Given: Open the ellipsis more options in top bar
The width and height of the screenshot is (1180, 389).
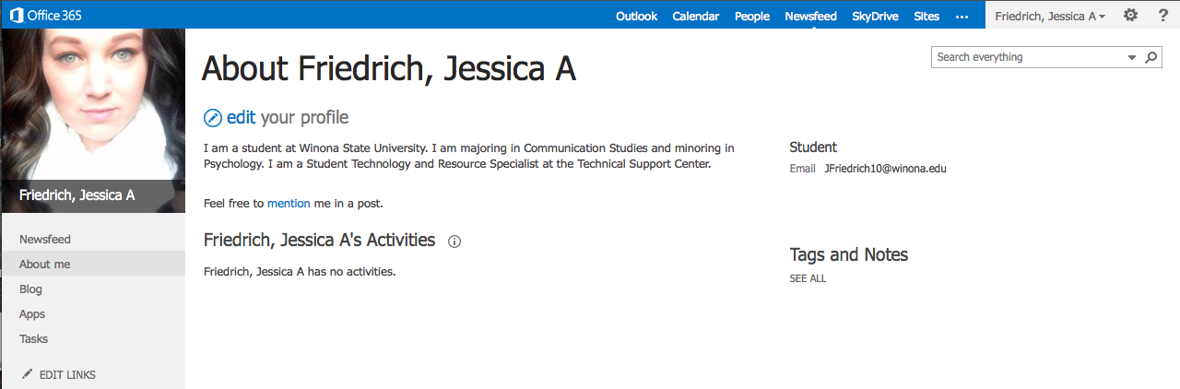Looking at the screenshot, I should click(x=962, y=17).
